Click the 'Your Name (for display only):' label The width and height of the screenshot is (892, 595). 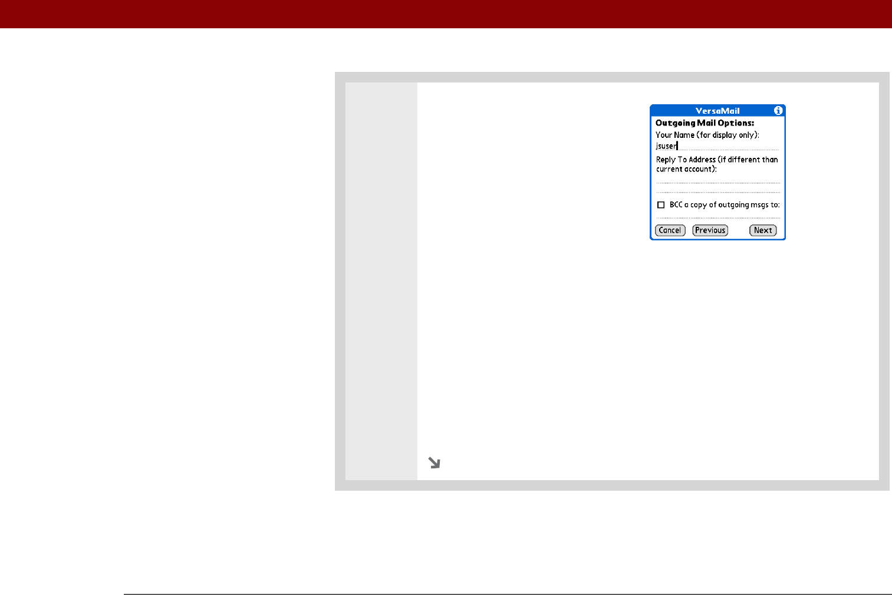tap(707, 135)
